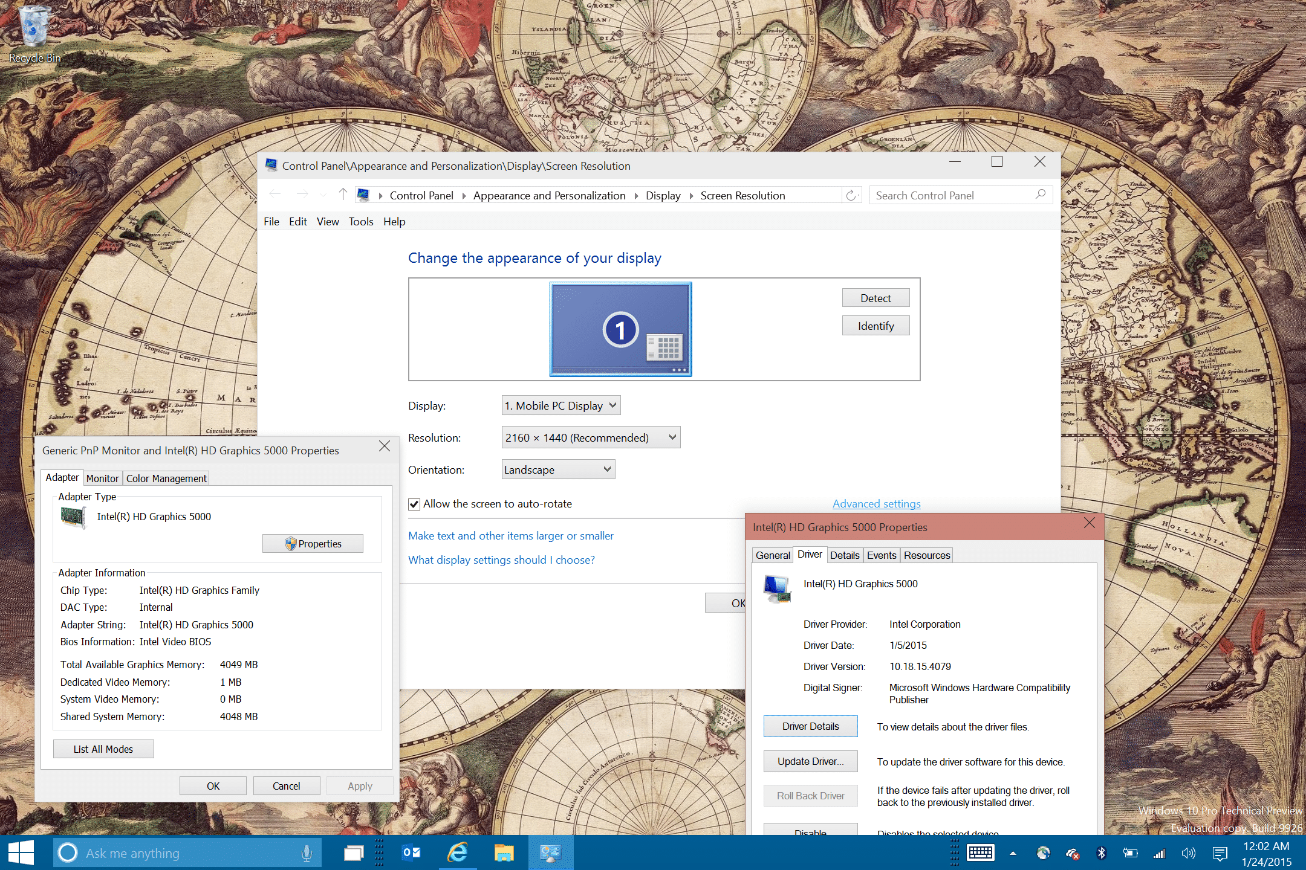Click Cancel in the adapter properties dialog
The image size is (1306, 870).
(286, 786)
